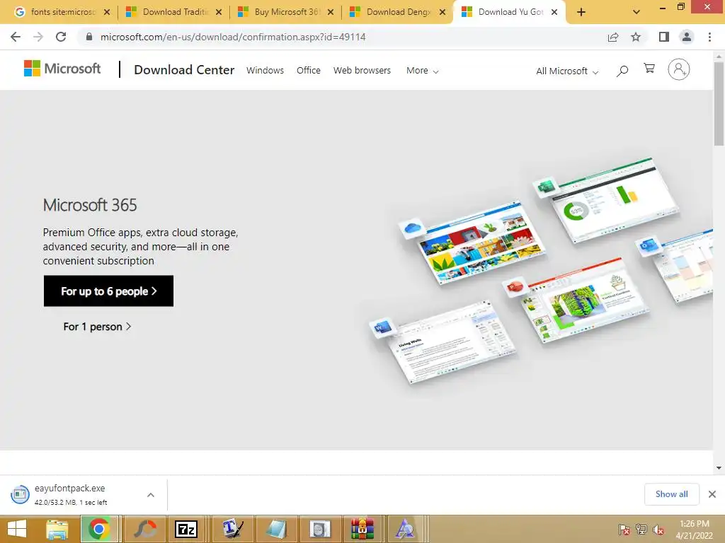Reload the current page

coord(61,37)
